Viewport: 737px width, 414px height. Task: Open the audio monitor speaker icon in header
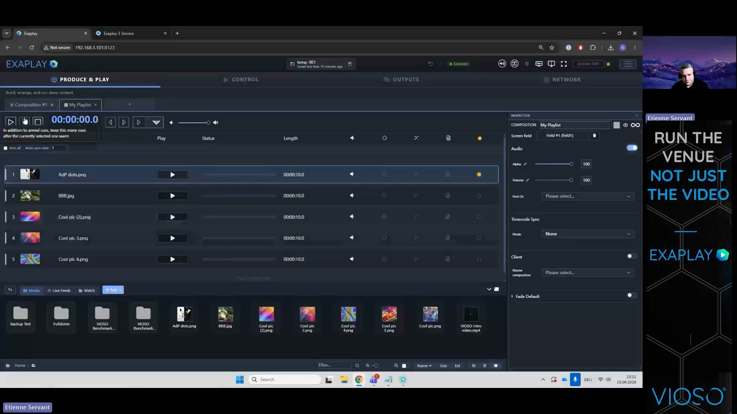pos(502,64)
